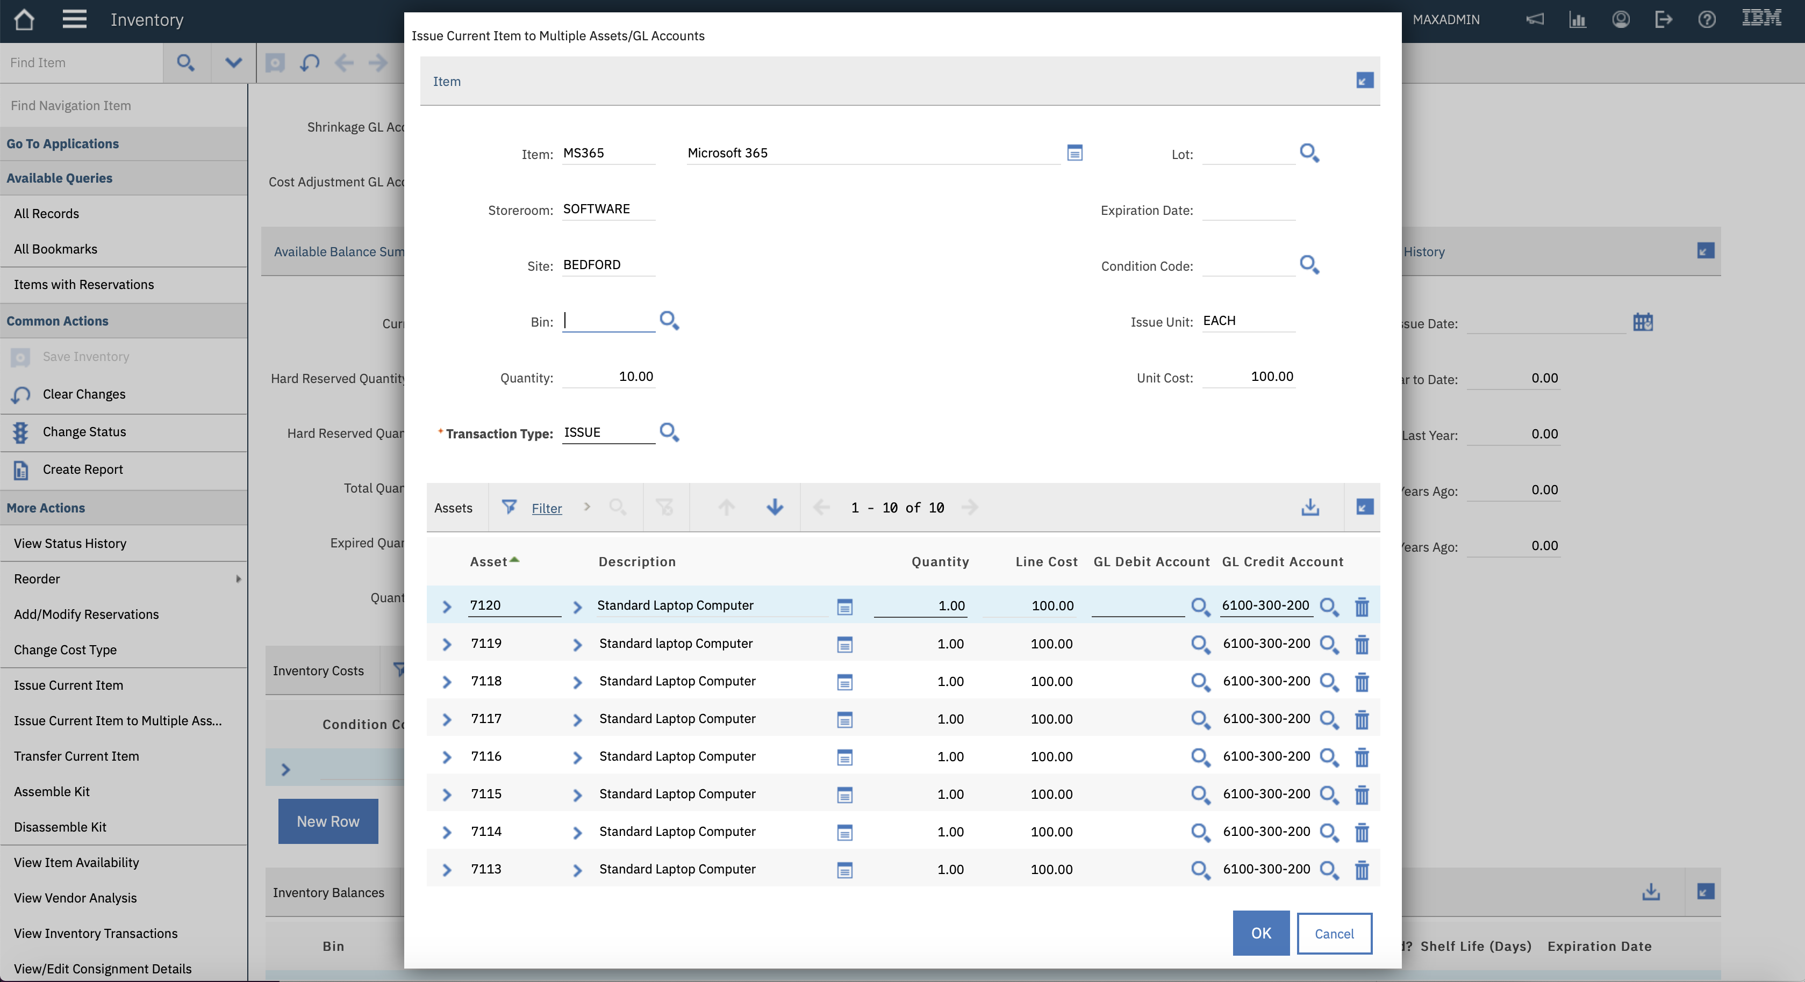Open the long description for asset 7118
Image resolution: width=1805 pixels, height=982 pixels.
(x=845, y=682)
